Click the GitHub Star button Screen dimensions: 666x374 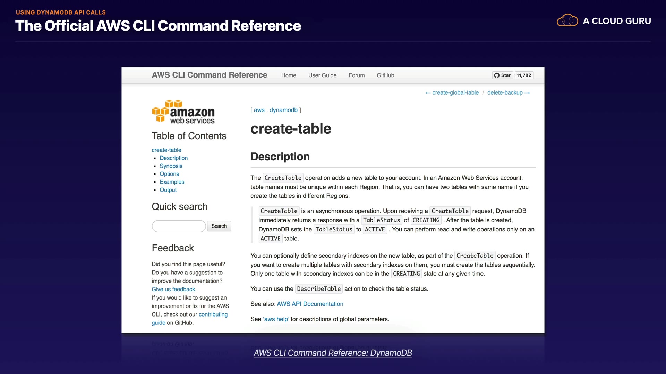(x=502, y=75)
